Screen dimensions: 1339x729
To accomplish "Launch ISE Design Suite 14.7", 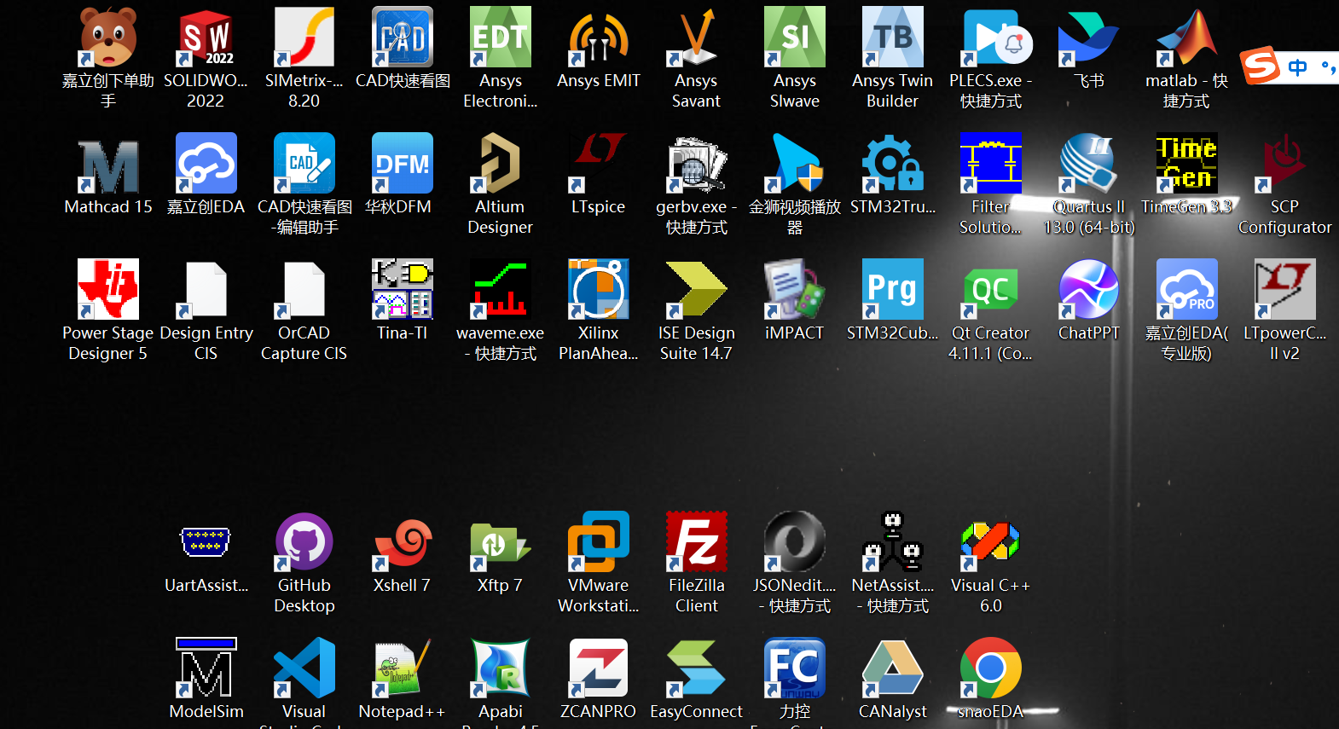I will [x=696, y=290].
